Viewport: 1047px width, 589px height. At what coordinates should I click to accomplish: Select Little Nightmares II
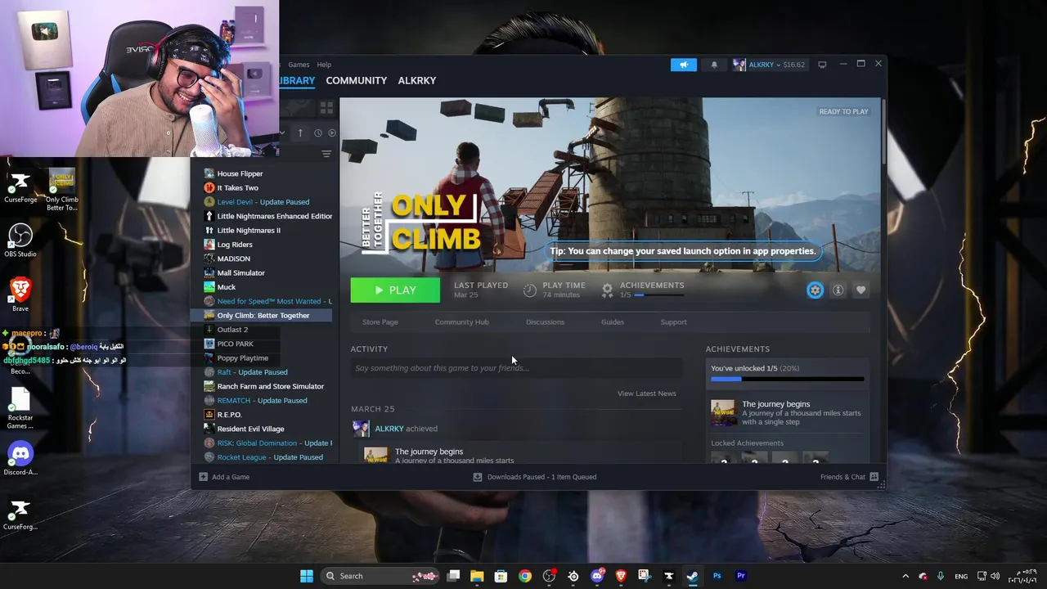tap(248, 230)
